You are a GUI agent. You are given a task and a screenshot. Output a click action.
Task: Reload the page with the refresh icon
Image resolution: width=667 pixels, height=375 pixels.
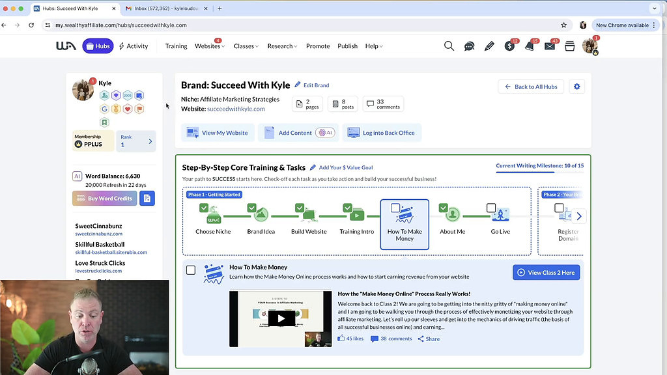click(x=31, y=25)
